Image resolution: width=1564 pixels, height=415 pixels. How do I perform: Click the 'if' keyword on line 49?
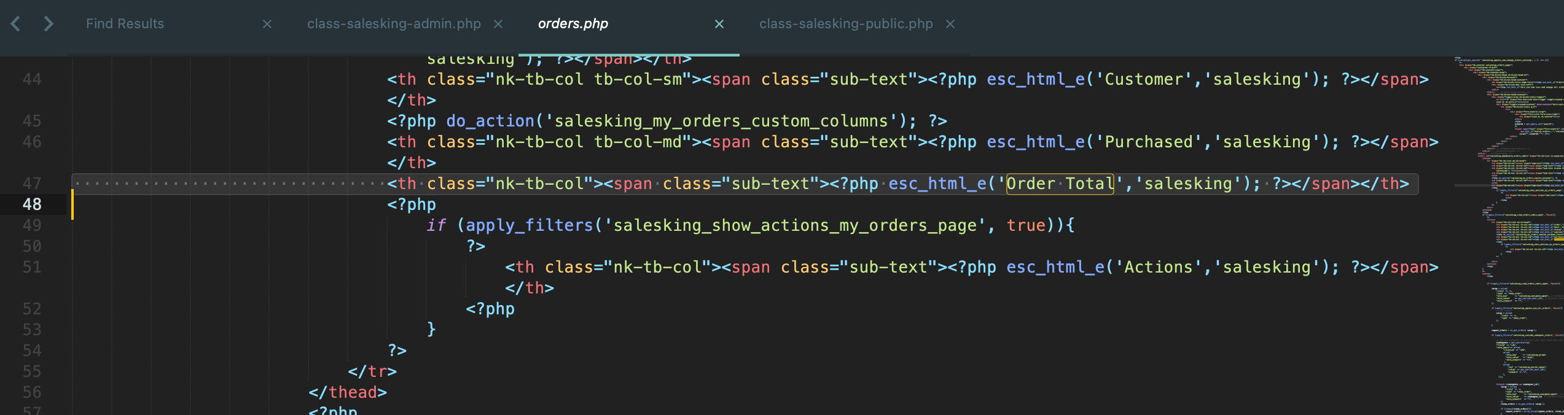click(x=436, y=225)
